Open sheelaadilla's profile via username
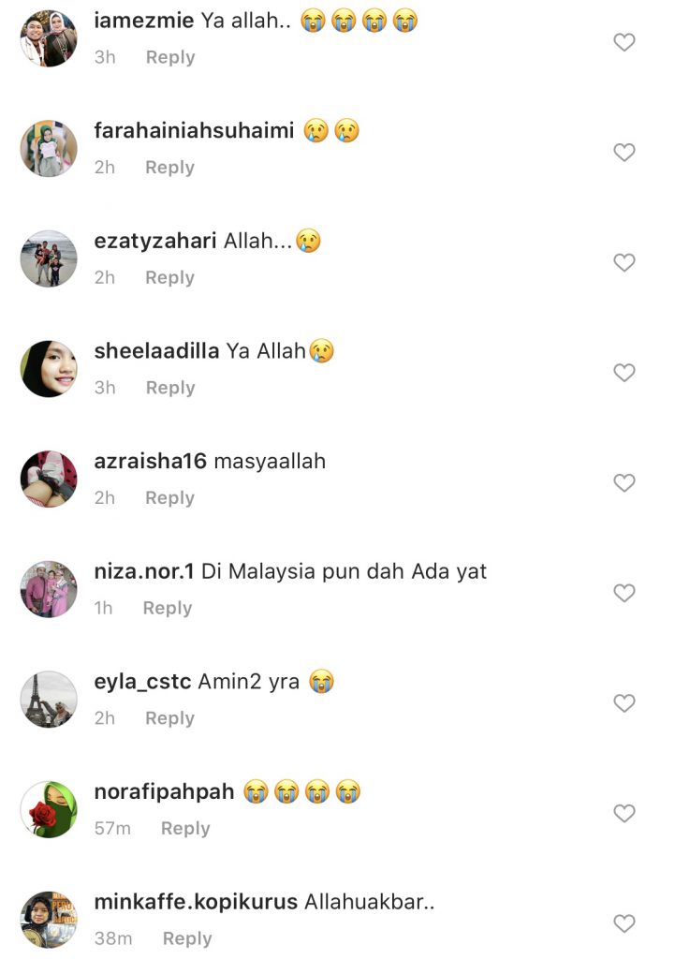This screenshot has height=959, width=675. coord(156,351)
